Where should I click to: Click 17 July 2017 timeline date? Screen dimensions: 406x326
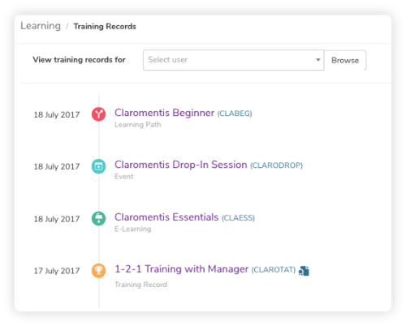click(x=57, y=271)
